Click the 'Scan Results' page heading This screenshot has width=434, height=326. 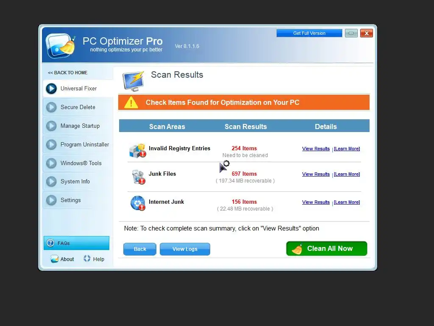[177, 75]
